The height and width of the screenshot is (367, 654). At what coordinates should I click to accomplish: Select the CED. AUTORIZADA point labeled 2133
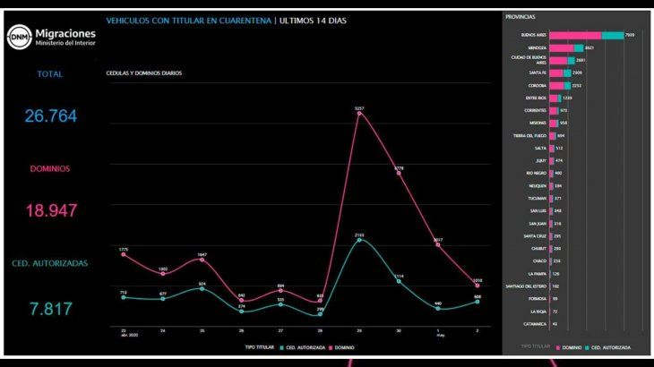pos(359,239)
